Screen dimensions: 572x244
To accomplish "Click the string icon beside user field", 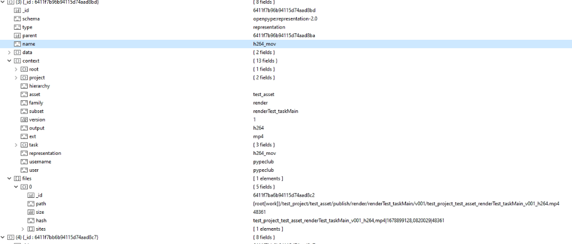I will click(x=24, y=170).
